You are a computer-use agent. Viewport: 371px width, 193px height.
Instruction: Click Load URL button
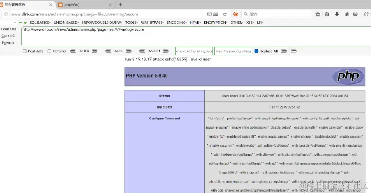pos(9,29)
